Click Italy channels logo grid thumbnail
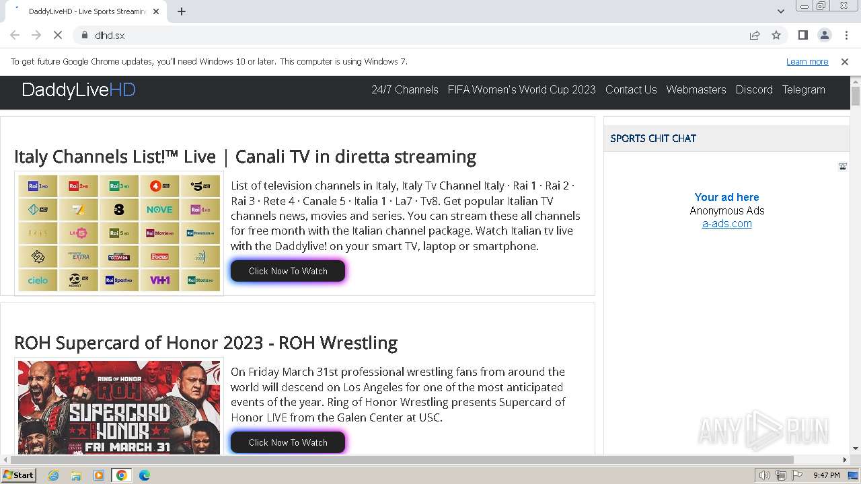The height and width of the screenshot is (484, 861). click(x=119, y=233)
